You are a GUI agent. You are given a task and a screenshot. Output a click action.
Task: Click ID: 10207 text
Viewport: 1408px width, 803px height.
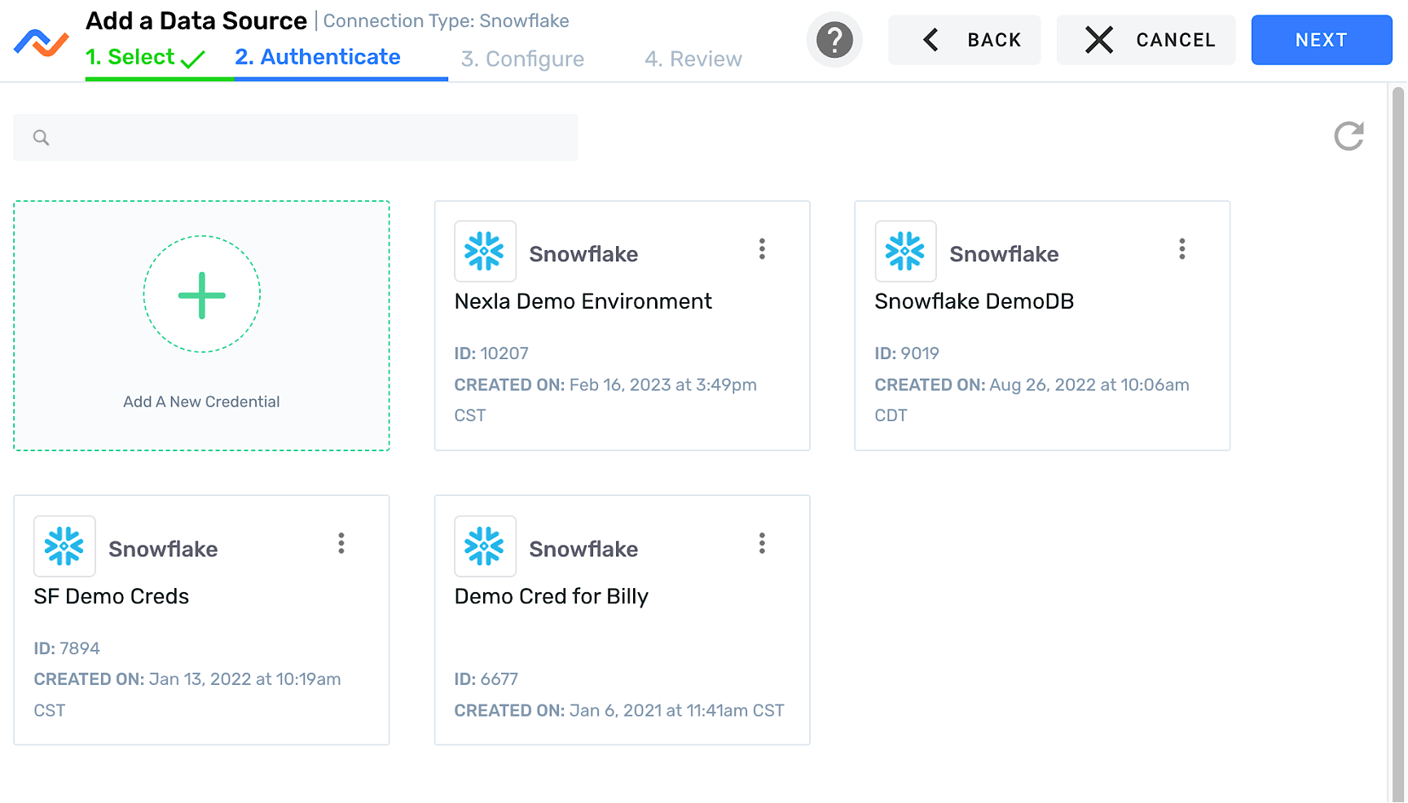[491, 353]
